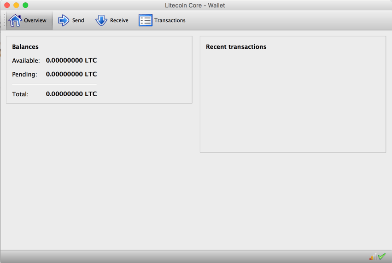Click the Balances heading
The image size is (392, 263).
click(25, 47)
